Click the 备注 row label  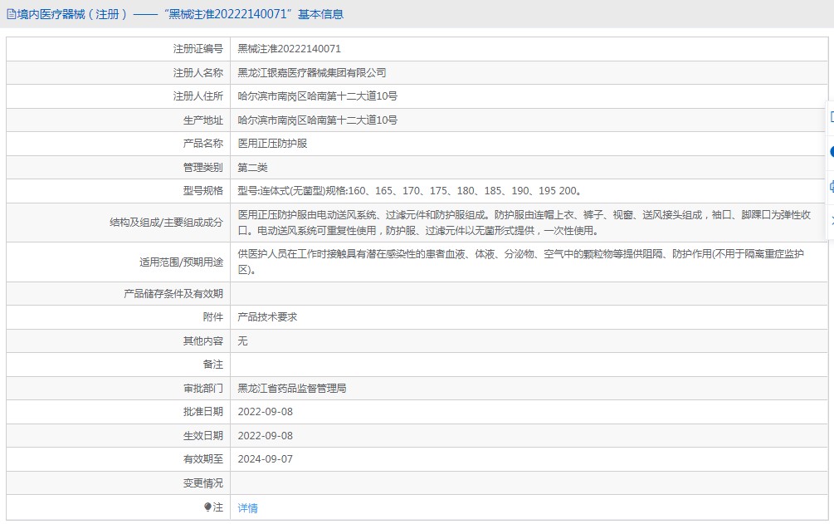(x=212, y=365)
